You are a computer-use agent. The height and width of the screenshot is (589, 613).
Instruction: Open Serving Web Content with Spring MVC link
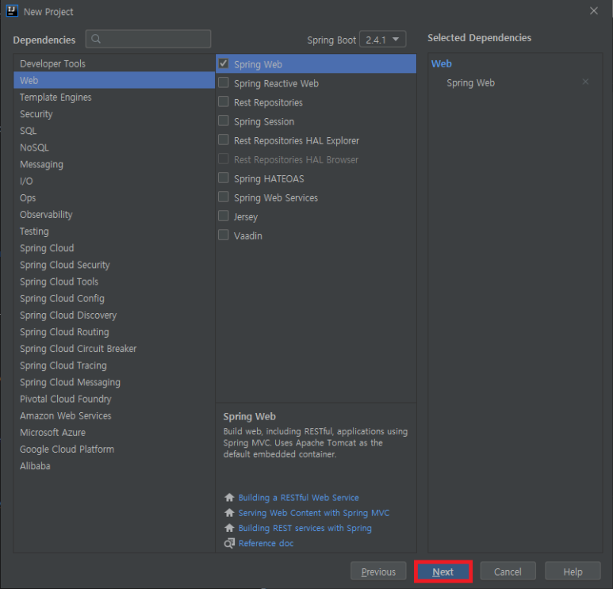[x=314, y=513]
